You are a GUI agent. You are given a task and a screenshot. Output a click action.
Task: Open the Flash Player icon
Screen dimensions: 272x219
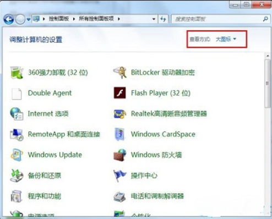click(120, 93)
